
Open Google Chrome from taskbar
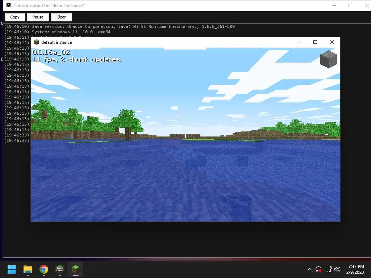pyautogui.click(x=44, y=269)
